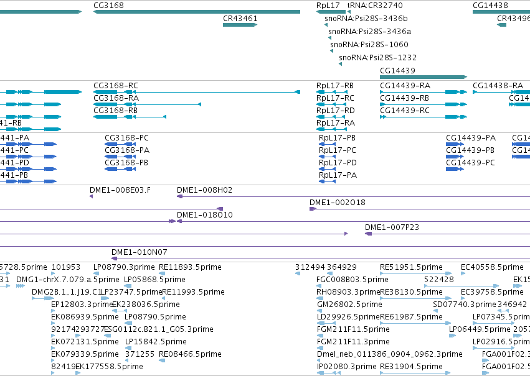Viewport: 530px width, 376px height.
Task: Click the CR43461 gene feature label
Action: pyautogui.click(x=240, y=19)
